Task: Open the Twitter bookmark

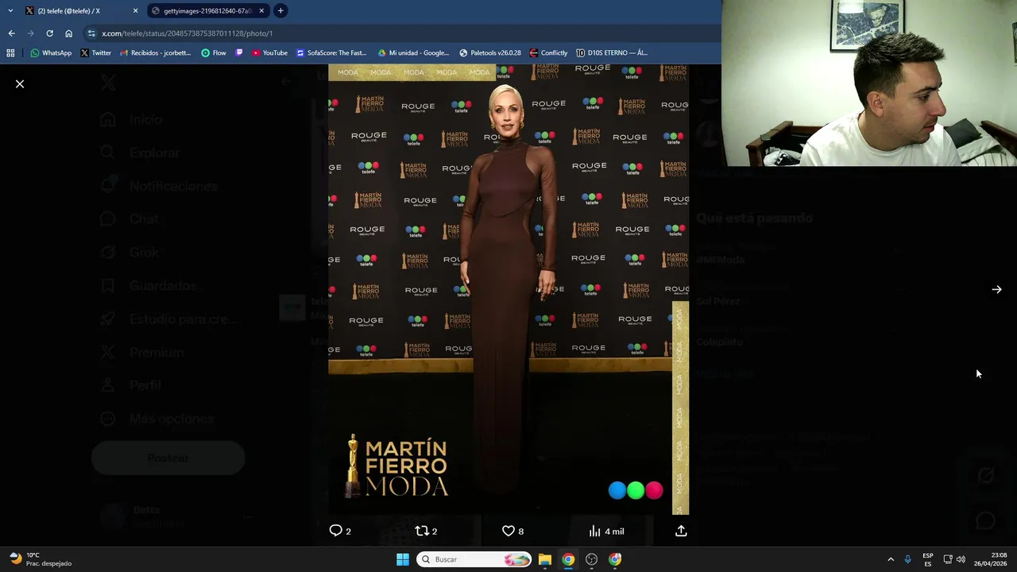Action: click(95, 53)
